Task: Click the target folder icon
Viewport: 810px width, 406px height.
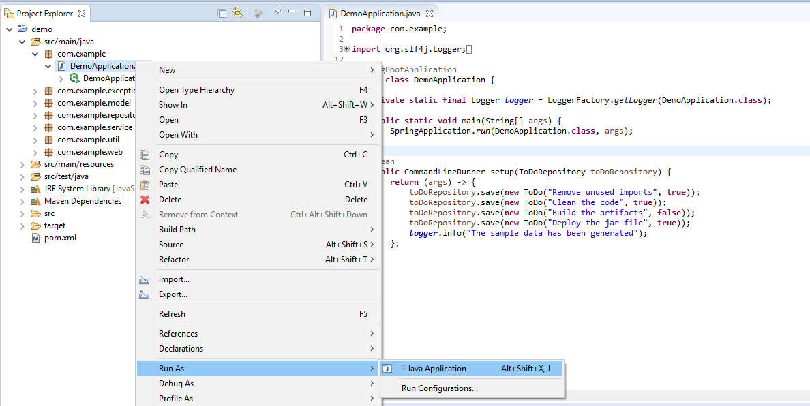Action: [35, 225]
